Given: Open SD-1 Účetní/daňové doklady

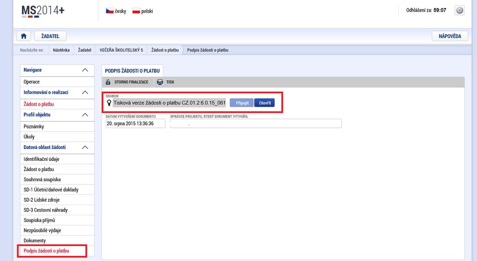Looking at the screenshot, I should (57, 190).
